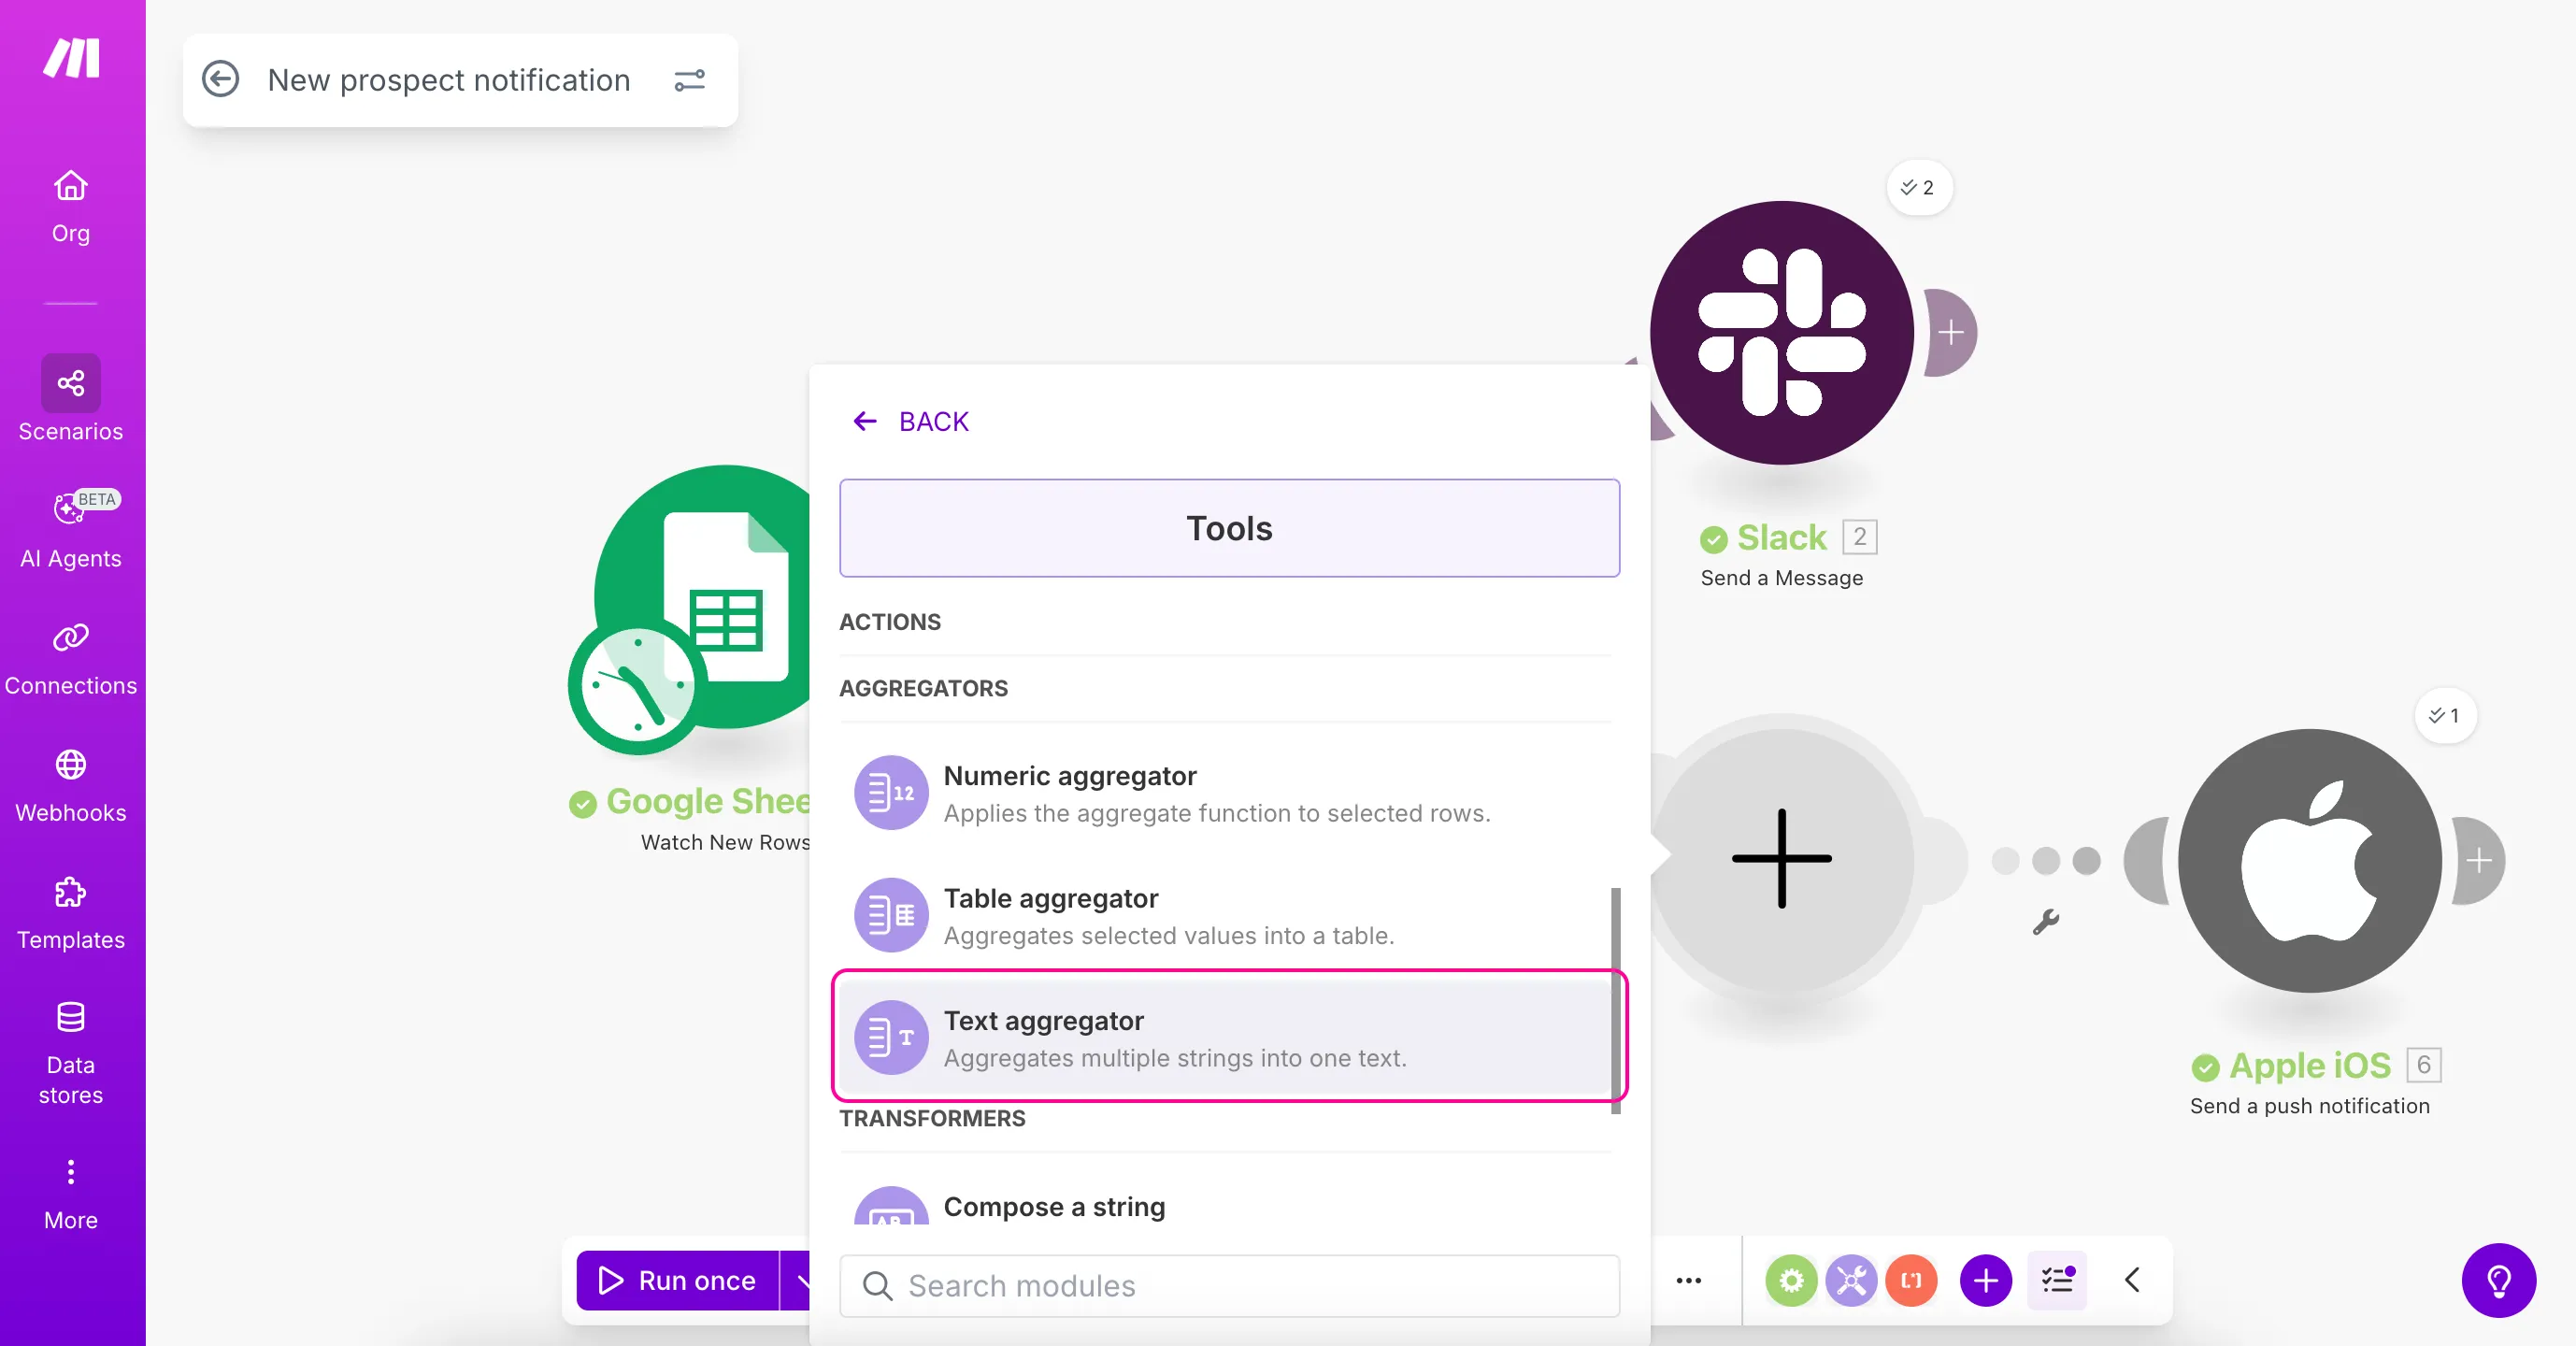Rename the New prospect notification title
The width and height of the screenshot is (2576, 1346).
pyautogui.click(x=449, y=80)
